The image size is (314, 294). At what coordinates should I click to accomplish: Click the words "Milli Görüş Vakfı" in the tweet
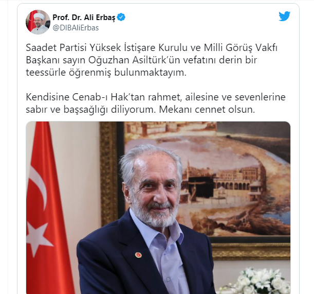click(x=241, y=47)
